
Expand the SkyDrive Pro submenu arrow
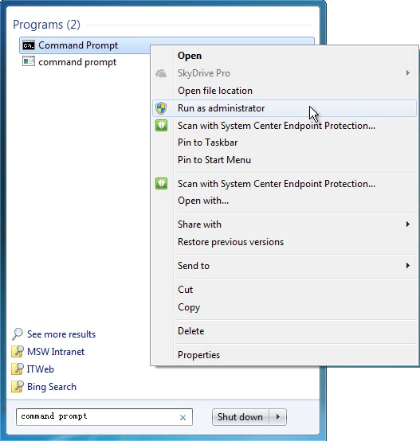point(407,73)
